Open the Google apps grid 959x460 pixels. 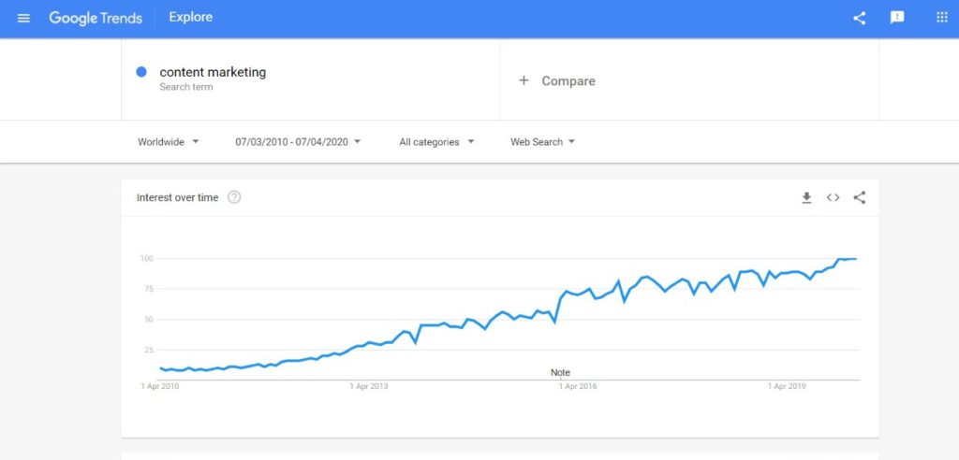point(941,18)
